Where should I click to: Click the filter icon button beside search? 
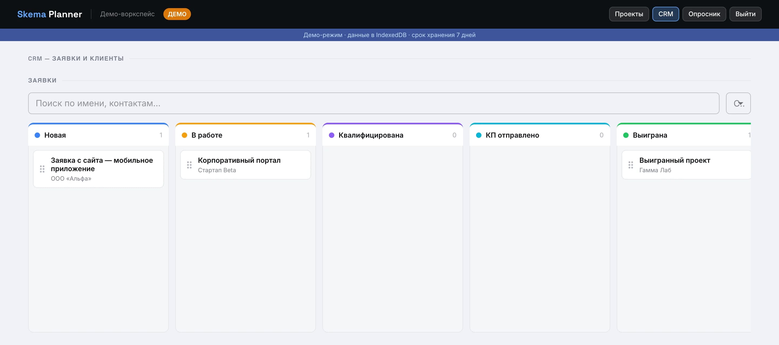coord(738,103)
